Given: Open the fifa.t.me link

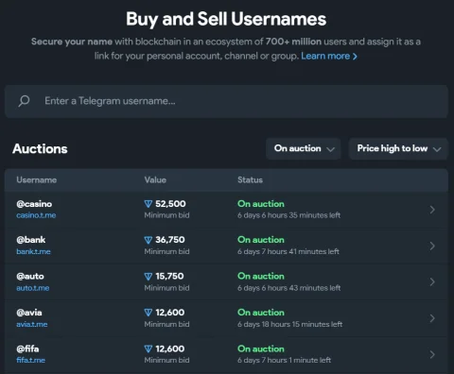Looking at the screenshot, I should pyautogui.click(x=30, y=360).
